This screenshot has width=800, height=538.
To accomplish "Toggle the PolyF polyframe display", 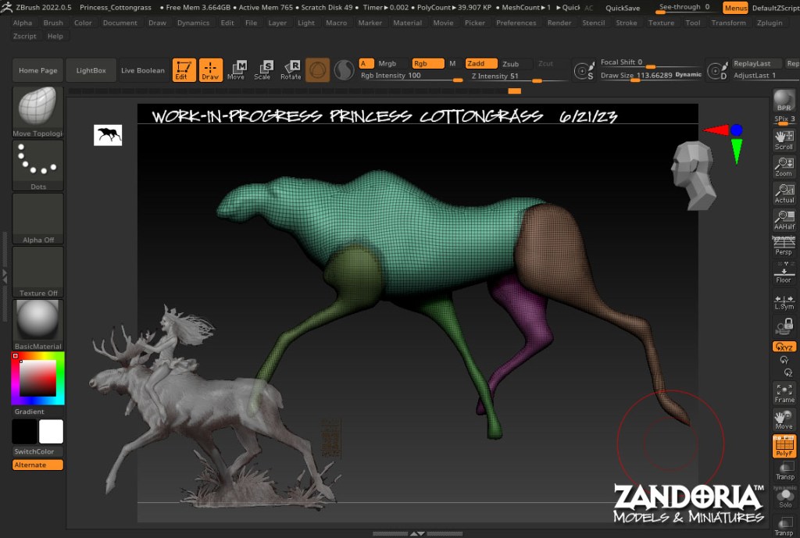I will [784, 446].
